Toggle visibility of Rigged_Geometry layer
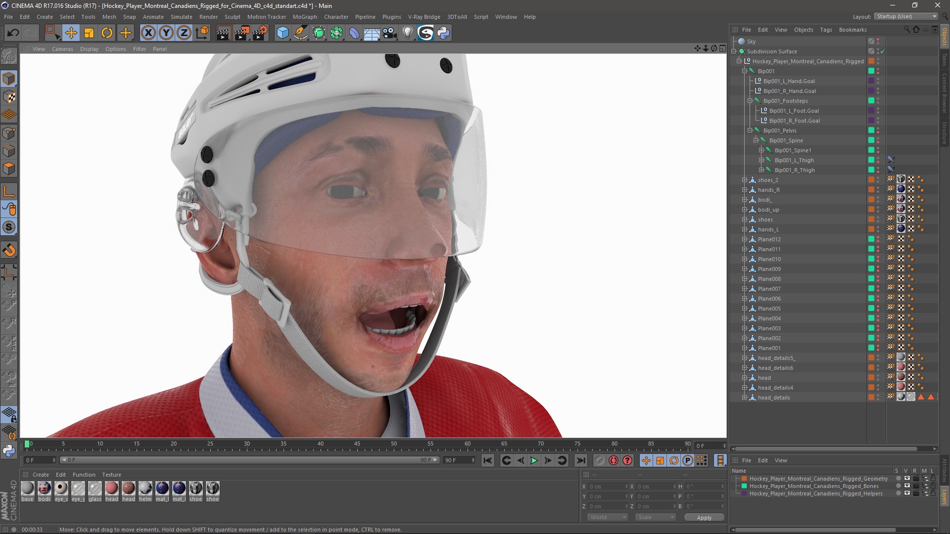Image resolution: width=950 pixels, height=534 pixels. 907,479
